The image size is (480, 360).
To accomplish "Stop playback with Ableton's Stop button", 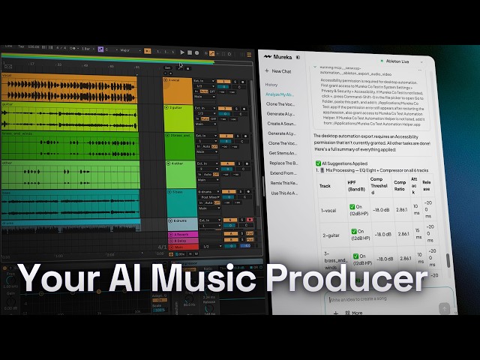I will click(x=190, y=52).
